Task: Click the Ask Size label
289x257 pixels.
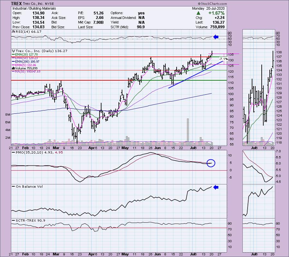Action: (59, 18)
